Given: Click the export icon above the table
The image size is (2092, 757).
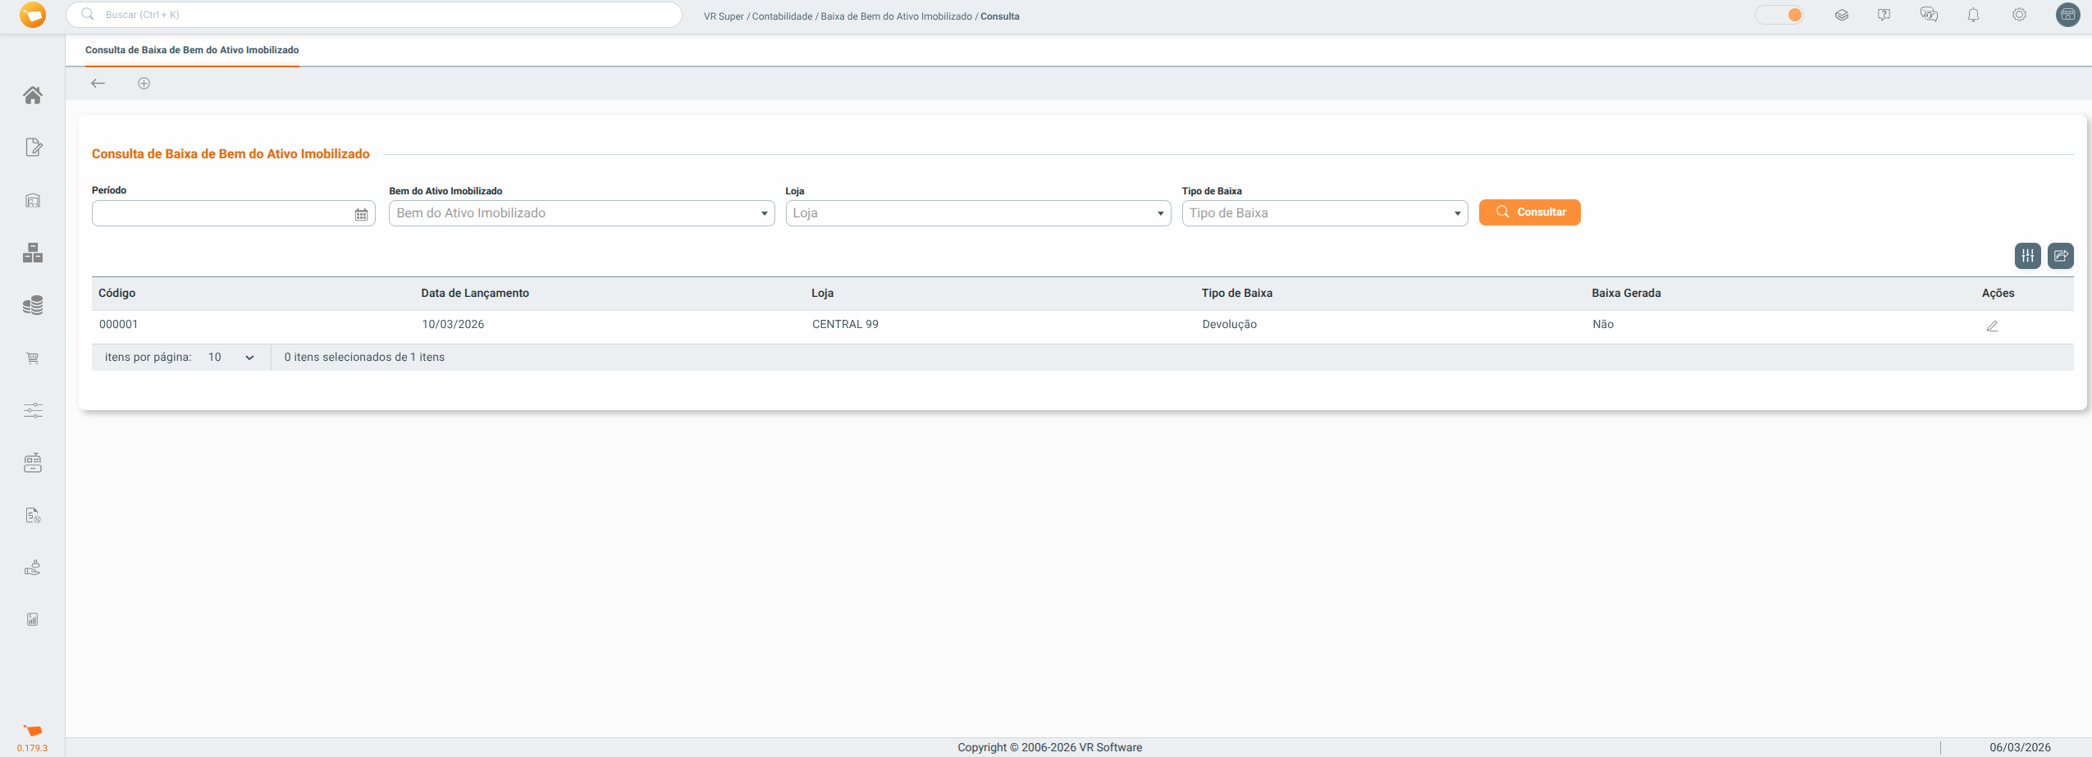Looking at the screenshot, I should coord(2060,256).
